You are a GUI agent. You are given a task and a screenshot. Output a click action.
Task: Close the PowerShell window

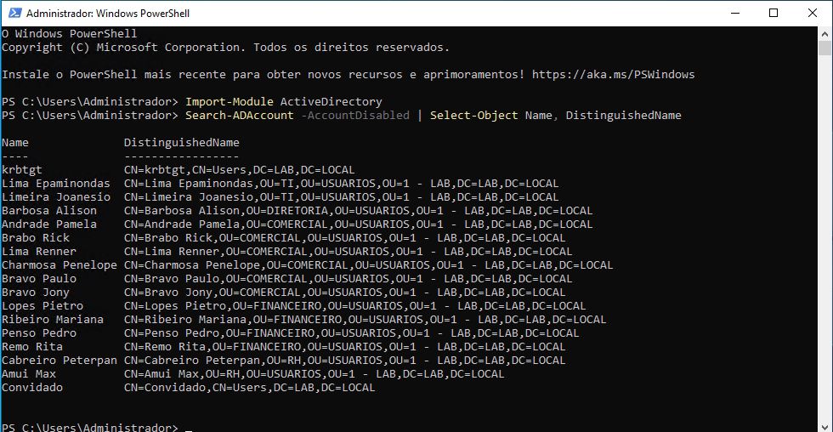point(813,13)
